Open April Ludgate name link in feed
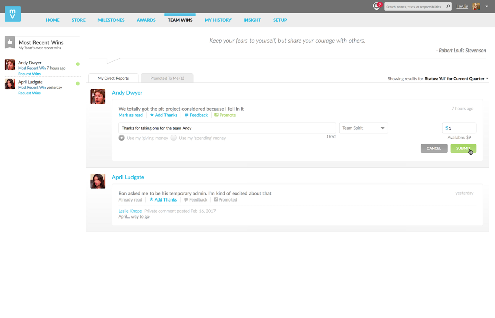 (x=128, y=177)
